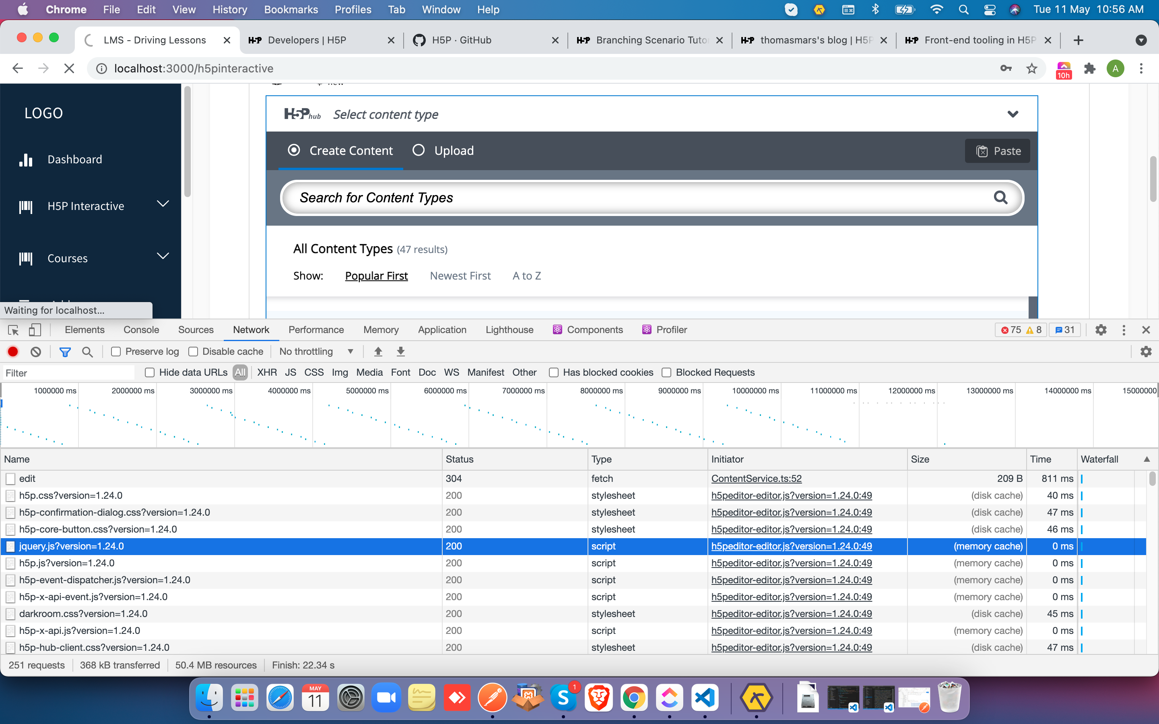Clear the network log using the clear icon
Screen dimensions: 1159x724
36,351
